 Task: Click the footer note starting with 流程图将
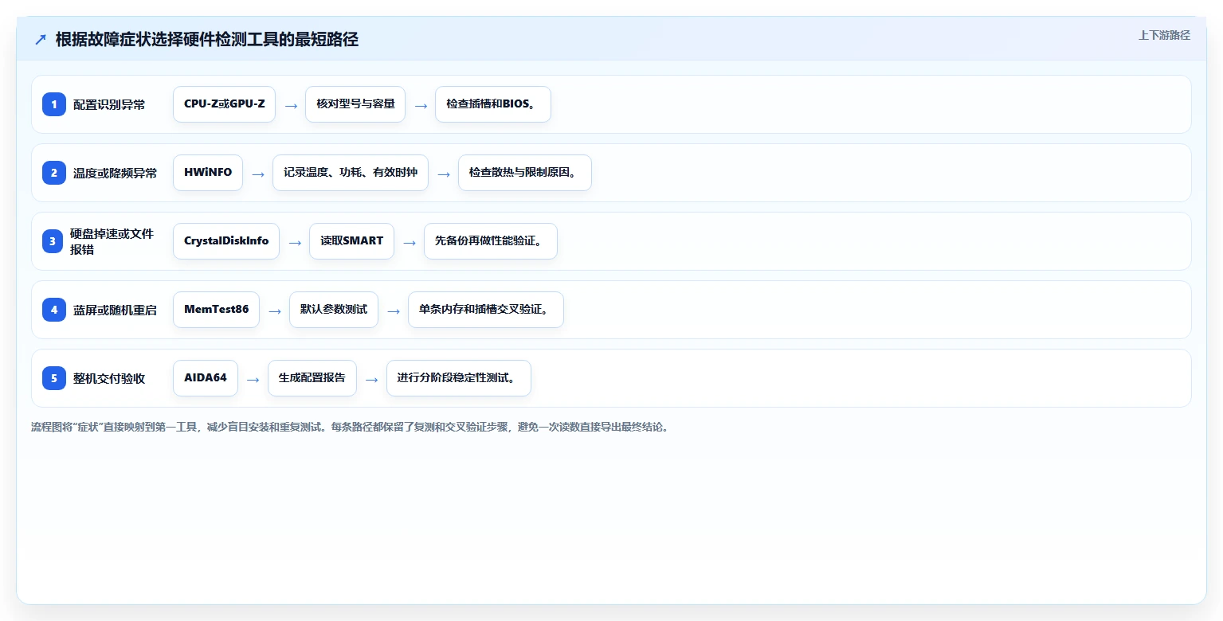click(x=350, y=427)
